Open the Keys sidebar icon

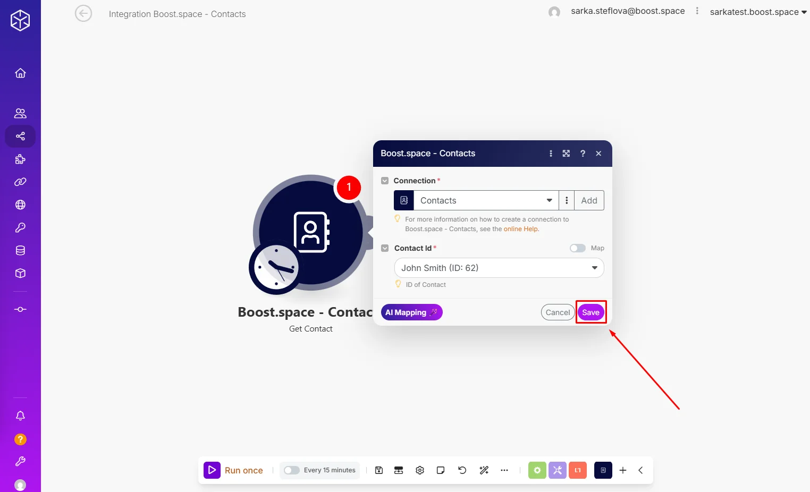click(x=20, y=227)
